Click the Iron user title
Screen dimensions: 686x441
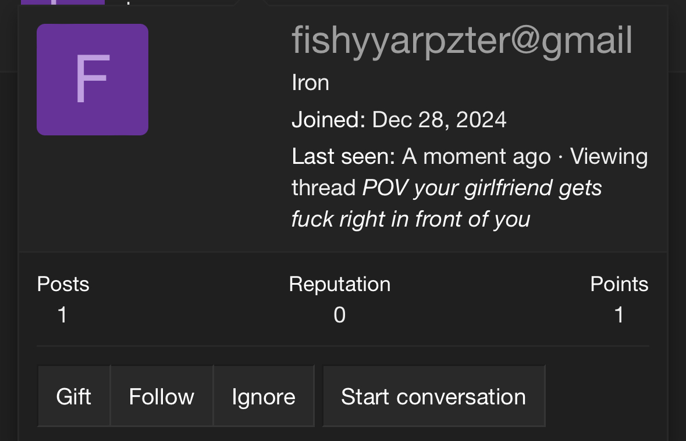(310, 83)
